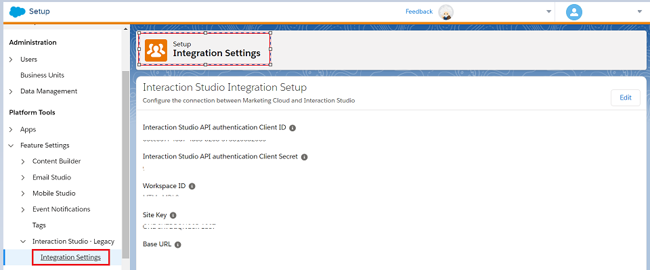The width and height of the screenshot is (650, 270).
Task: Click the user profile avatar icon
Action: pos(574,12)
